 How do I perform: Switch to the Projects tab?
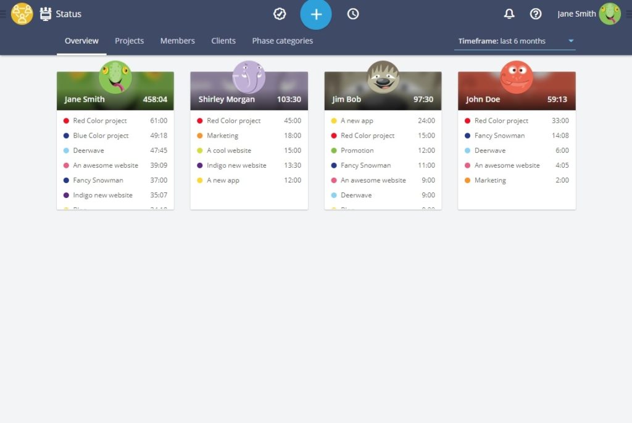(x=129, y=41)
